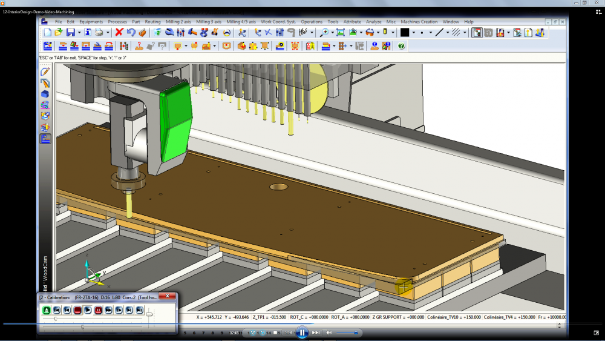Expand the glasses icon dropdown arrow

pos(378,33)
